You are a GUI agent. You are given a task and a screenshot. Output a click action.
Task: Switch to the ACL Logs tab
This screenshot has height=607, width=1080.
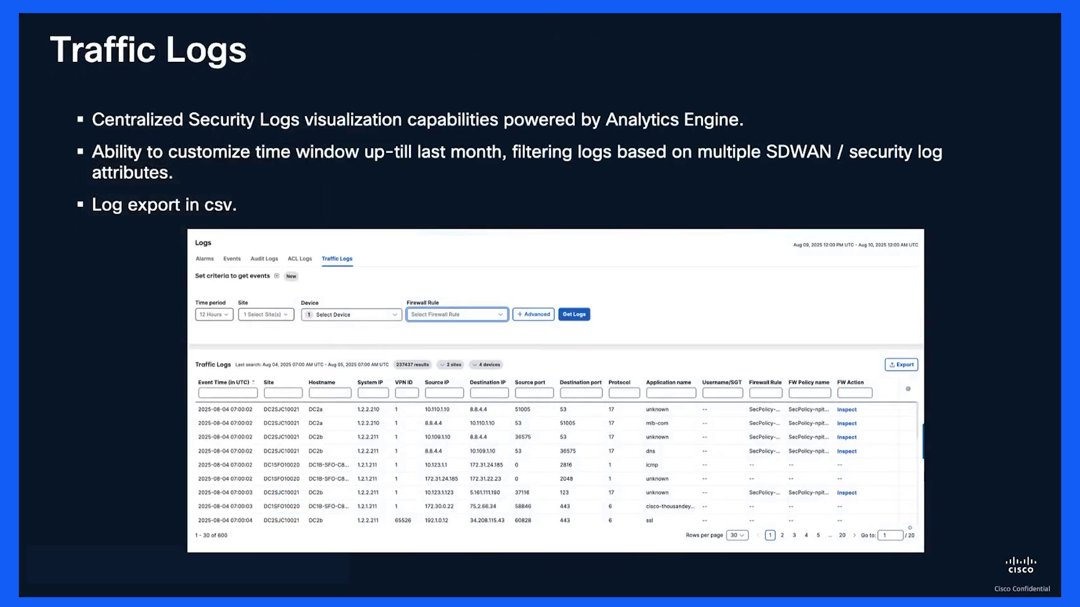[x=300, y=259]
